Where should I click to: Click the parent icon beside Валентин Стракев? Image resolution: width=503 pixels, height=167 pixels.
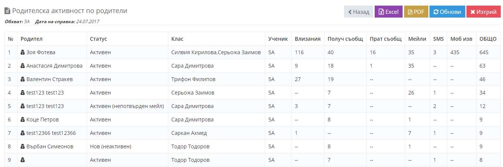(x=23, y=79)
